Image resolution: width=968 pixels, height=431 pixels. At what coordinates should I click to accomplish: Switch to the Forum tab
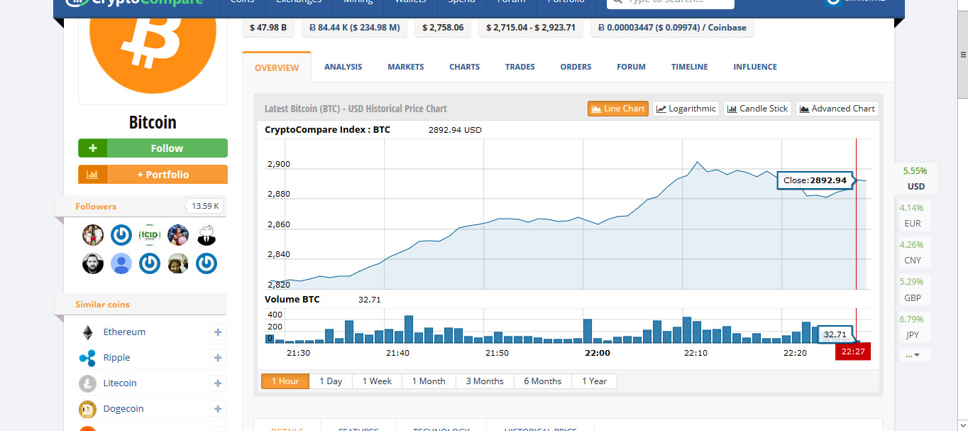pyautogui.click(x=631, y=67)
